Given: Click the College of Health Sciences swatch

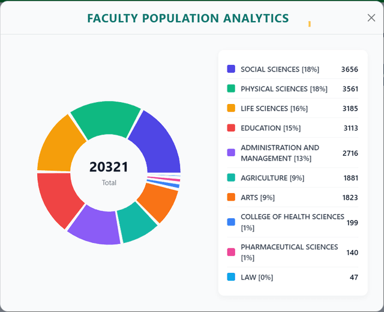Looking at the screenshot, I should [x=231, y=222].
